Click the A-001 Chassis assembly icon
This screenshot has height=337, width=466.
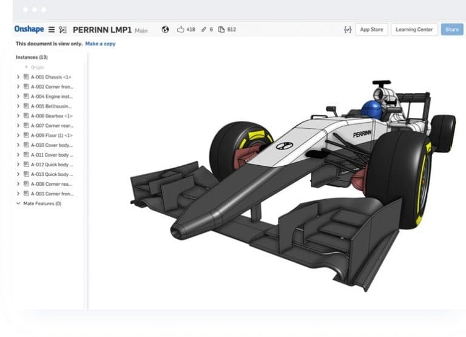point(27,77)
